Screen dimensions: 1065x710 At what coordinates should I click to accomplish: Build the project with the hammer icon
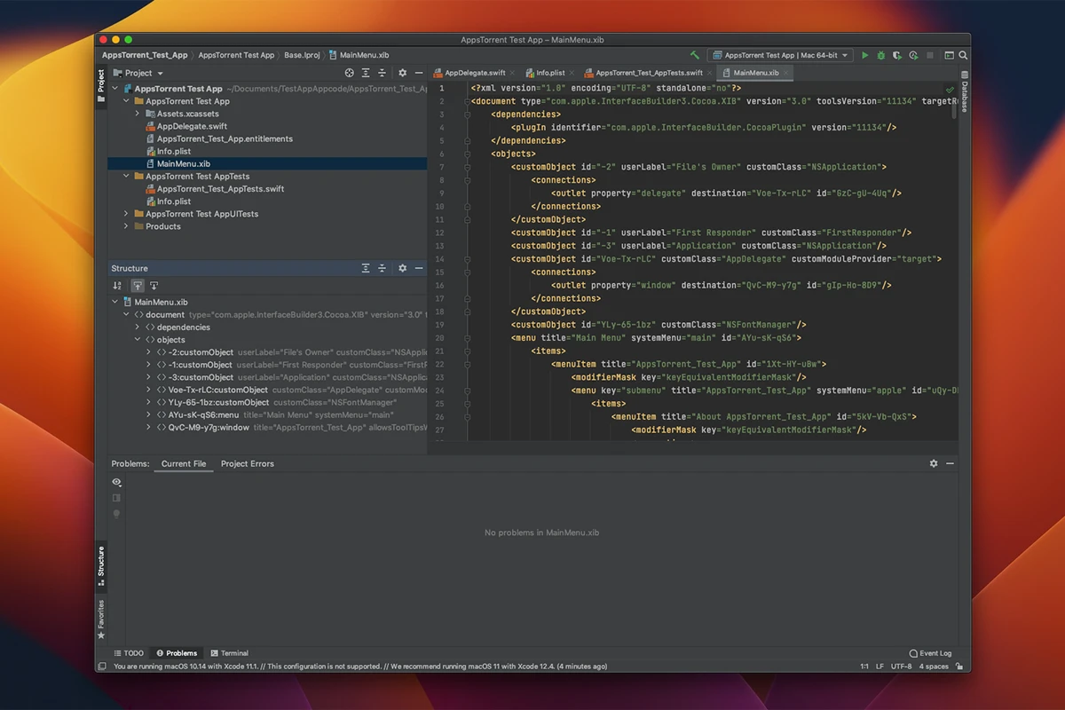pyautogui.click(x=695, y=55)
